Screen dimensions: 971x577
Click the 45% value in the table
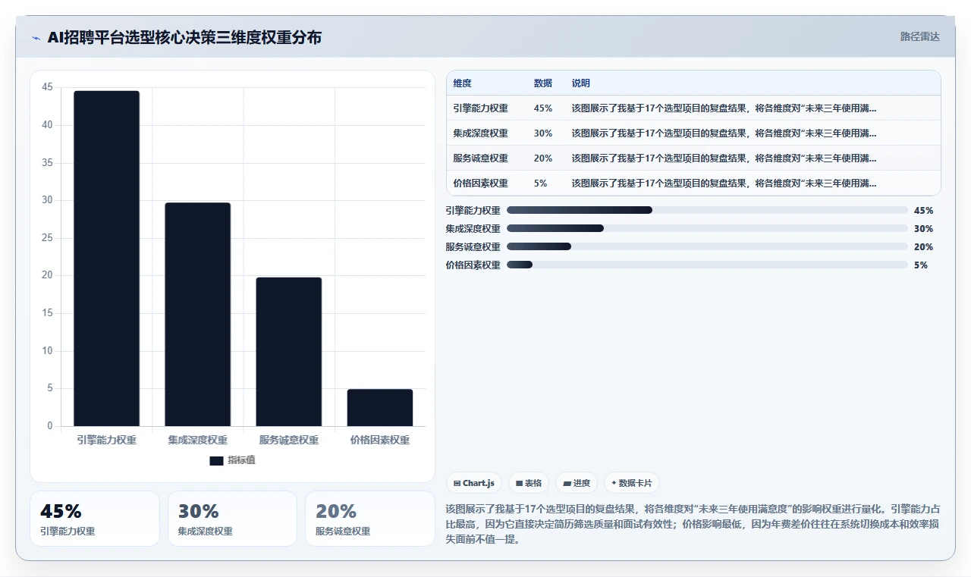543,108
